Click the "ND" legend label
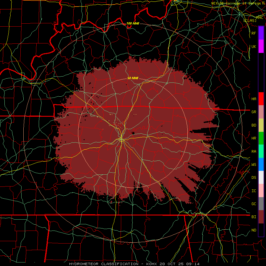The height and width of the screenshot is (266, 266). (x=254, y=230)
